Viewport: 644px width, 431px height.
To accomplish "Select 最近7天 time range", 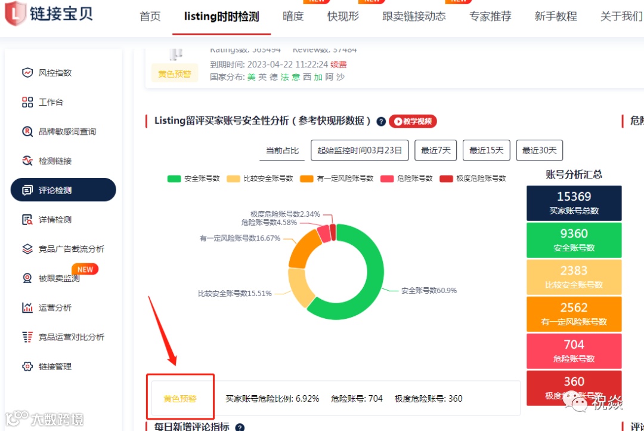I will (436, 150).
